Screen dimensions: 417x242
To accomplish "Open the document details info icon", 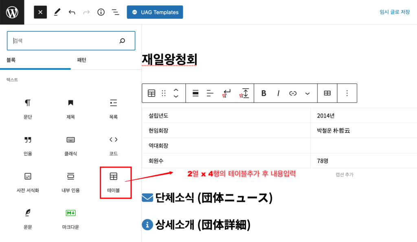I will point(101,12).
